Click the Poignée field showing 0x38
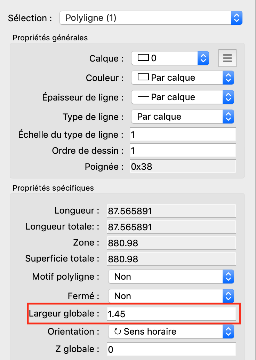 click(x=183, y=167)
